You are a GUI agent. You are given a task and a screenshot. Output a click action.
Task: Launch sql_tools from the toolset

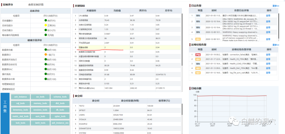point(20,103)
